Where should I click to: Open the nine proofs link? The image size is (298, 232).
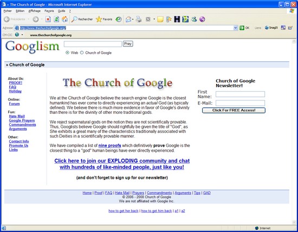[109, 146]
